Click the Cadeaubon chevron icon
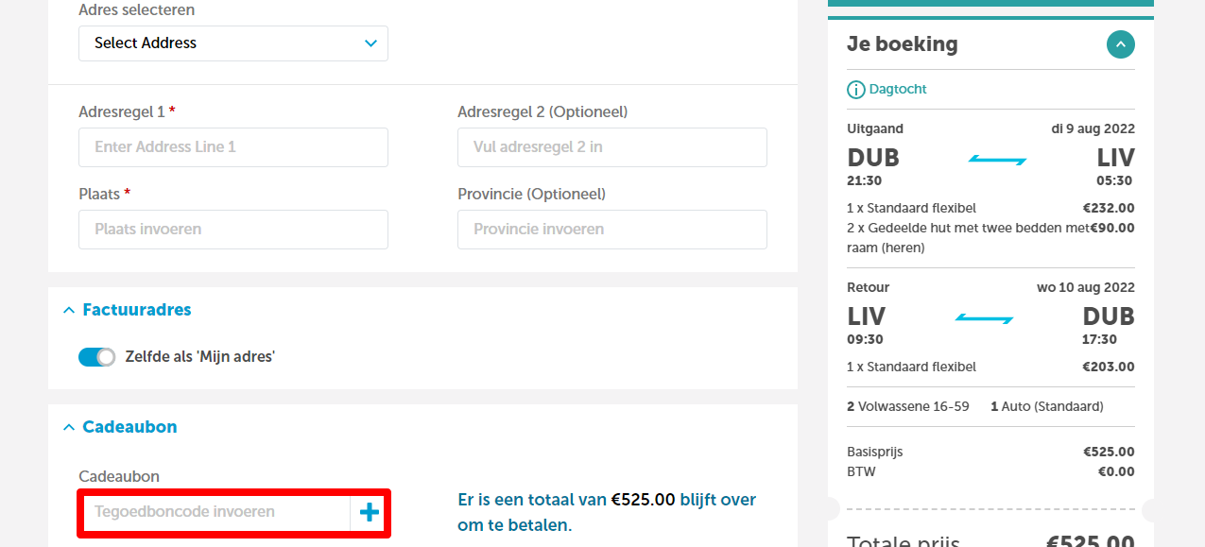The width and height of the screenshot is (1205, 547). pyautogui.click(x=68, y=427)
